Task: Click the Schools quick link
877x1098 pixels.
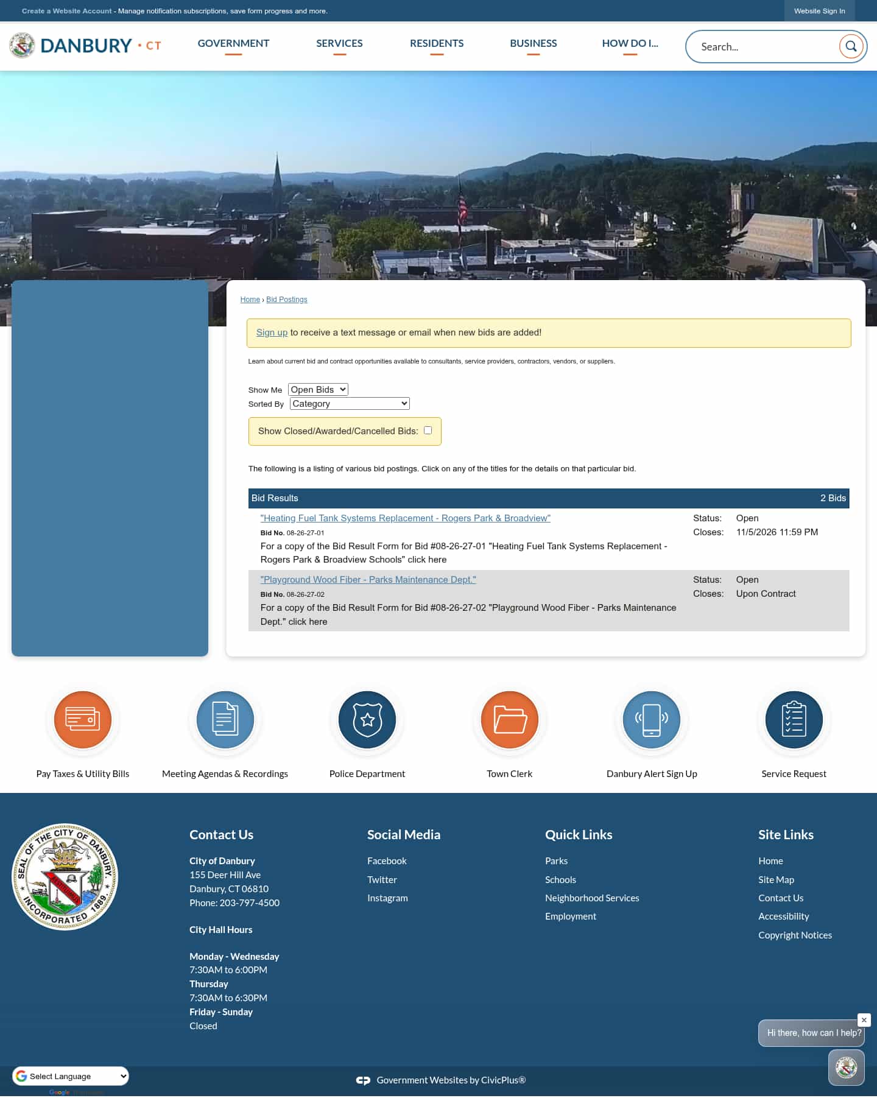Action: 561,880
